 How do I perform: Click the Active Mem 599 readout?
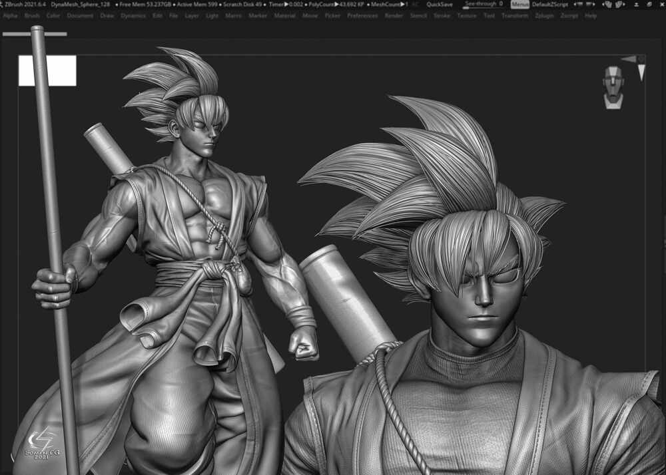196,4
